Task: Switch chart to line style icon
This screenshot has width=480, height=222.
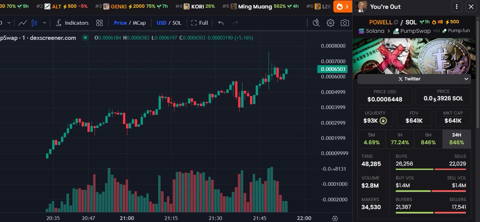Action: (x=23, y=23)
